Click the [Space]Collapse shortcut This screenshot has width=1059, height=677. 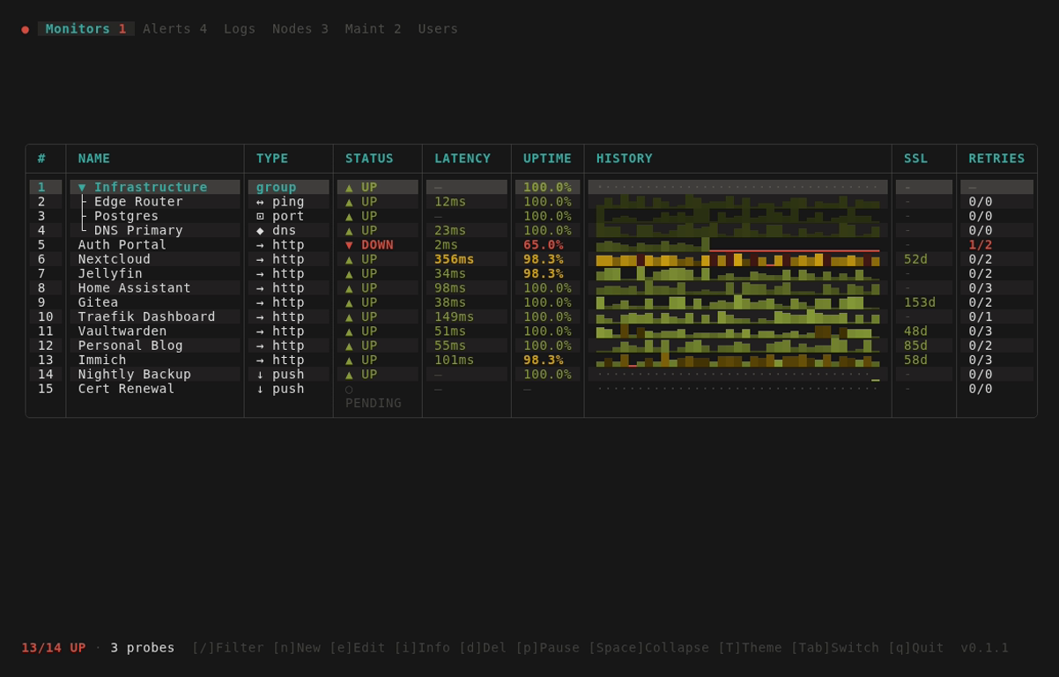(648, 648)
